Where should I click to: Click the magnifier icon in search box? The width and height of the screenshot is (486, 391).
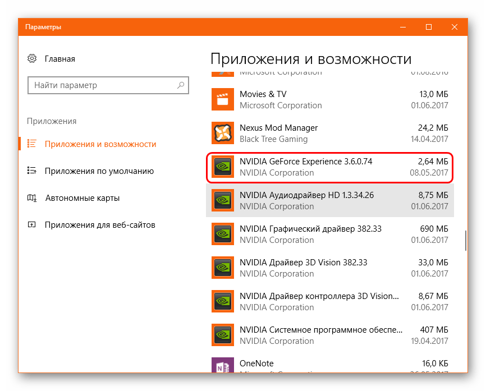(x=181, y=85)
